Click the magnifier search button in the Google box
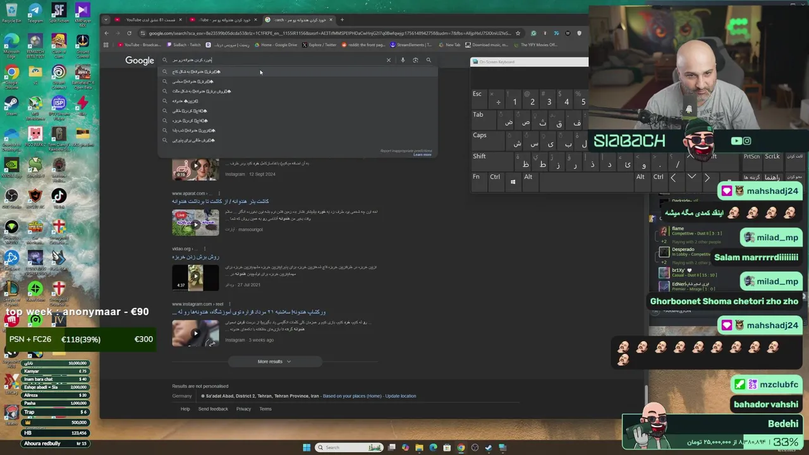The width and height of the screenshot is (809, 455). tap(429, 60)
